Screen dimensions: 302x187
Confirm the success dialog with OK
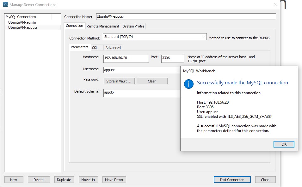pos(284,144)
